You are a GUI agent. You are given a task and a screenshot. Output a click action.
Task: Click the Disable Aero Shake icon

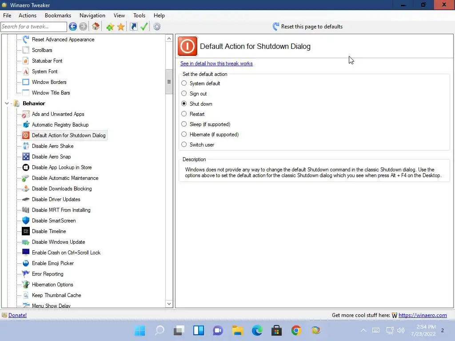click(x=26, y=146)
